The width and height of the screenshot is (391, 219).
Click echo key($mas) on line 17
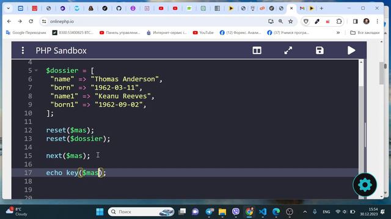(76, 173)
